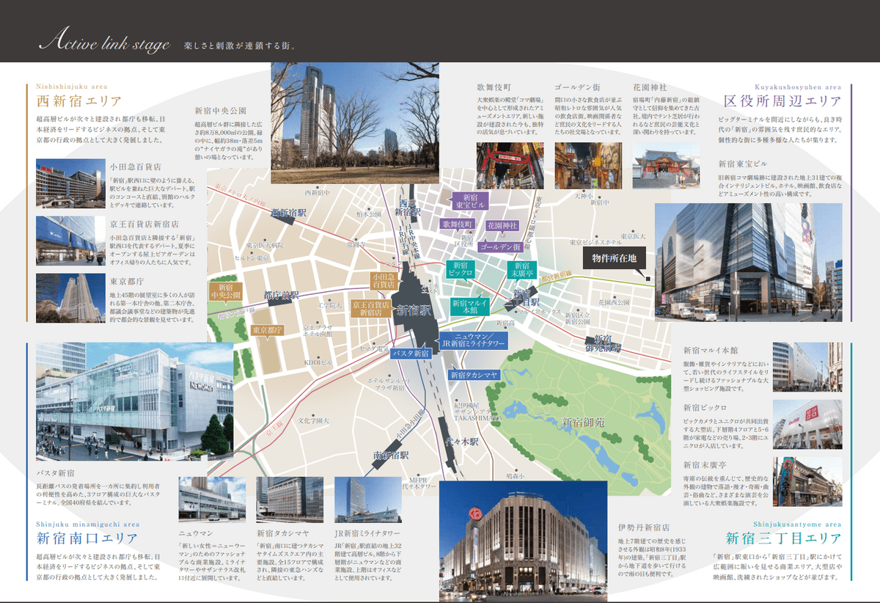Image resolution: width=880 pixels, height=603 pixels.
Task: Click the 西新宿エリア heading
Action: tap(78, 101)
